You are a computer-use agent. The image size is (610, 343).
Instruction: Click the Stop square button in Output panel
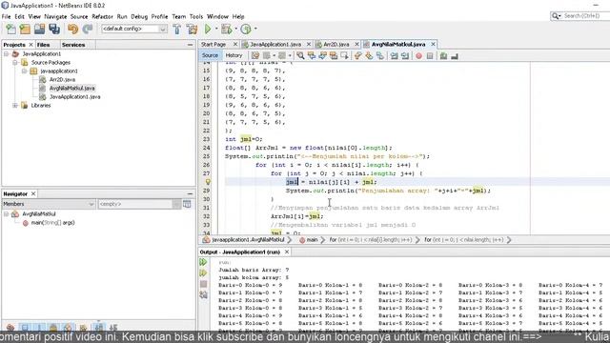(203, 284)
